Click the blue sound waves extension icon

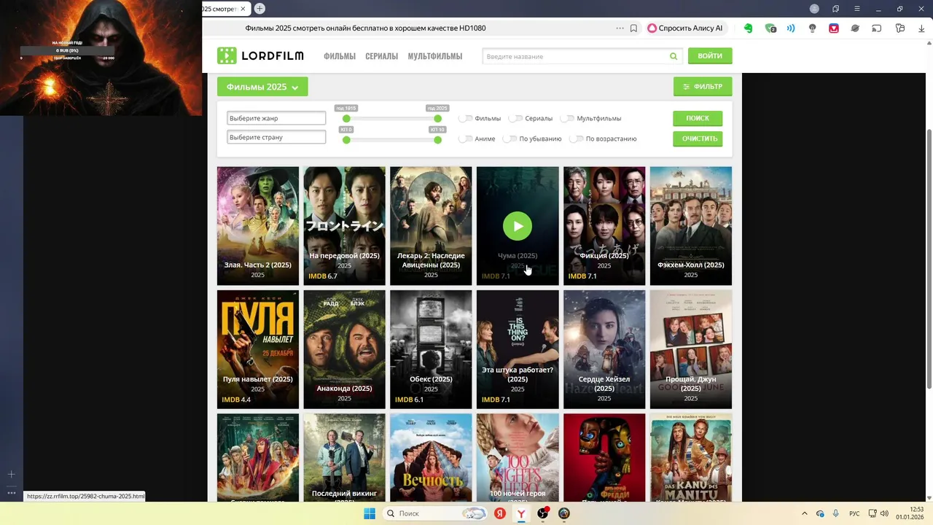tap(791, 28)
